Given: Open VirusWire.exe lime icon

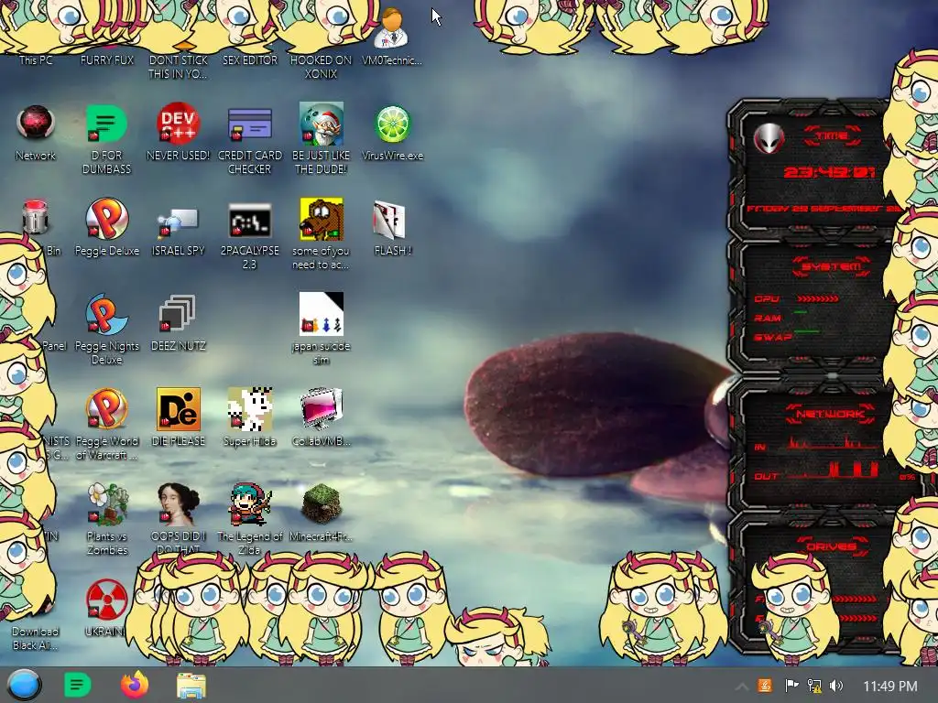Looking at the screenshot, I should [392, 124].
